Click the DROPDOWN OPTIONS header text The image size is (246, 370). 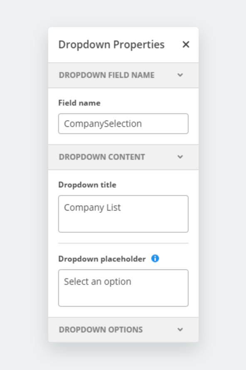[x=101, y=330]
